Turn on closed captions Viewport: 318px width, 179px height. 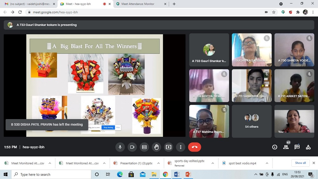(144, 147)
